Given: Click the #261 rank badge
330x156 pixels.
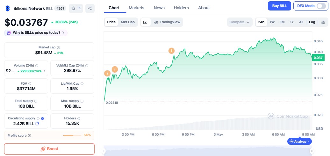Looking at the screenshot, I should click(x=60, y=8).
